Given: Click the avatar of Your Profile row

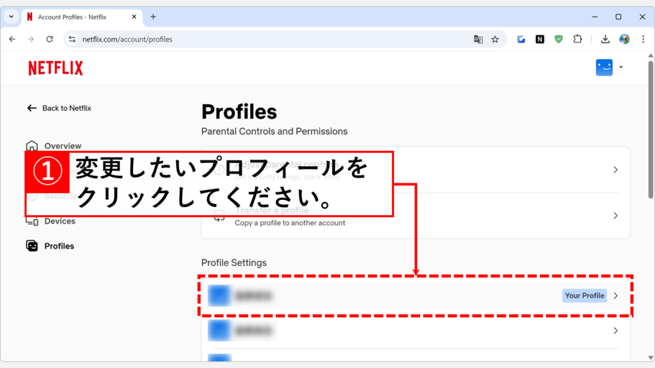Looking at the screenshot, I should tap(219, 295).
